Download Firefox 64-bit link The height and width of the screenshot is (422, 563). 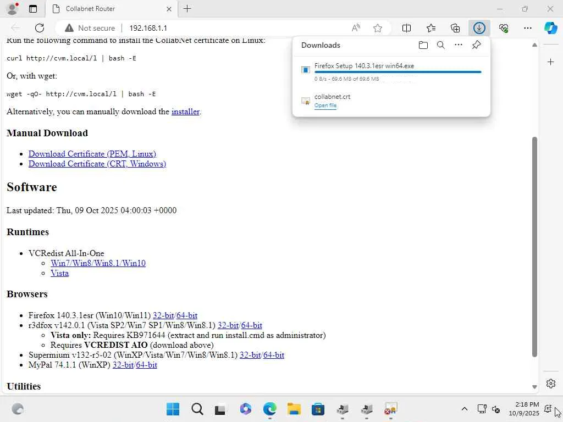click(x=187, y=315)
